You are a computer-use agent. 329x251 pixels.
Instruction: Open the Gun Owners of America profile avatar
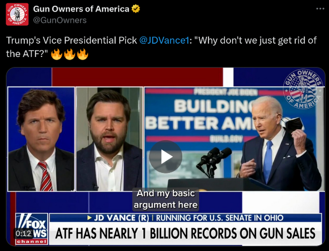[x=17, y=14]
